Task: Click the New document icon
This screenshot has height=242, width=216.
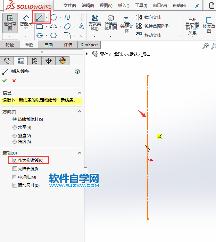Action: coord(212,6)
